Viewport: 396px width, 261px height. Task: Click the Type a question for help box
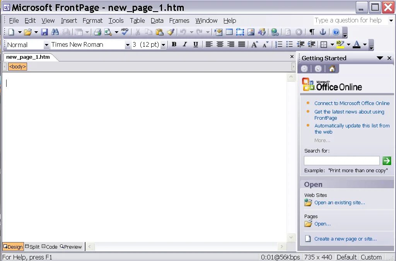(x=351, y=20)
